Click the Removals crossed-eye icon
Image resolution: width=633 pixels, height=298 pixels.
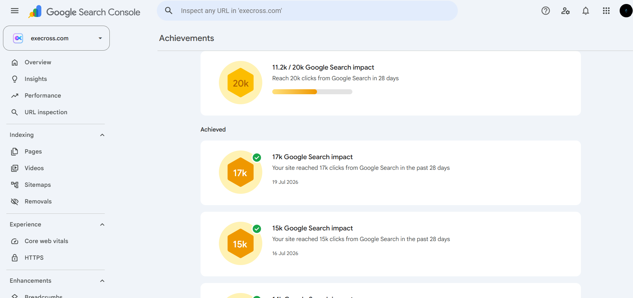coord(15,201)
